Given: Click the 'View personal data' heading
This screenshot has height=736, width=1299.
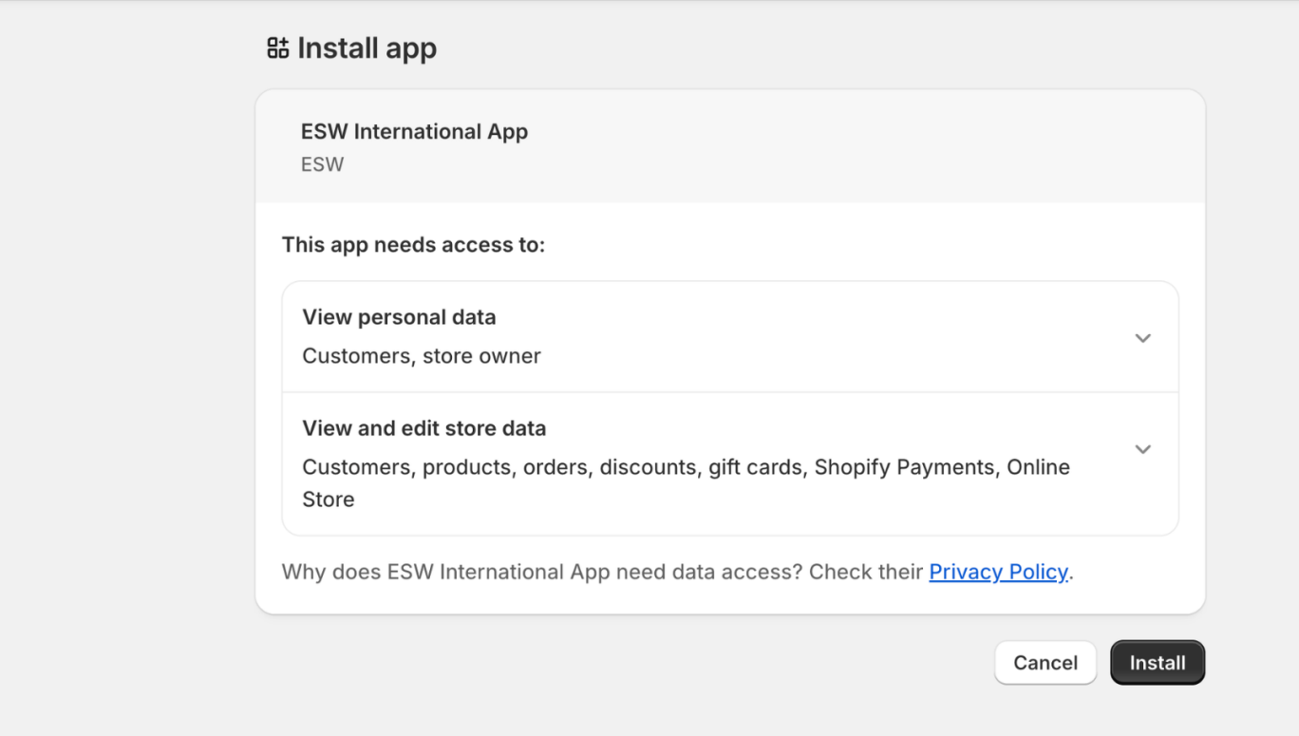Looking at the screenshot, I should (x=399, y=317).
